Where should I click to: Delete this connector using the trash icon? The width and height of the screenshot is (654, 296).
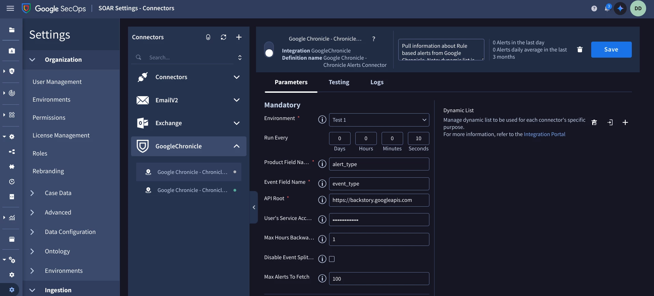(580, 50)
